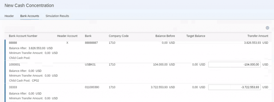Viewport: 274px width, 102px height.
Task: Click the Header Account column header
Action: (67, 36)
